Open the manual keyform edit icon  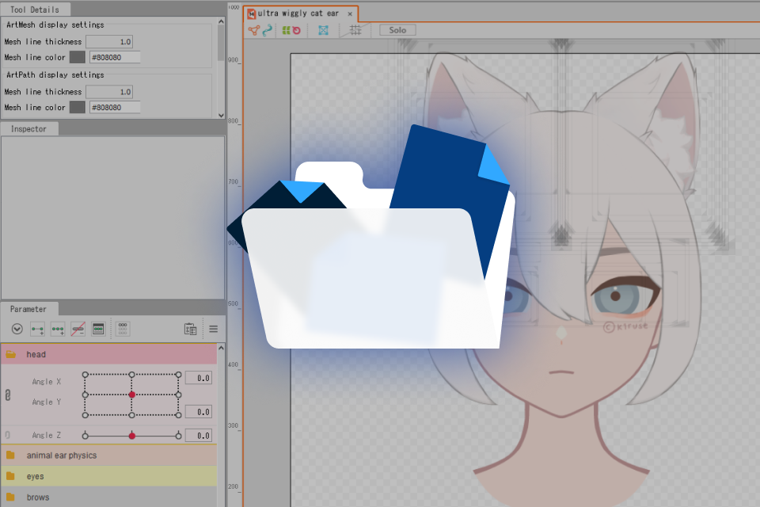98,329
